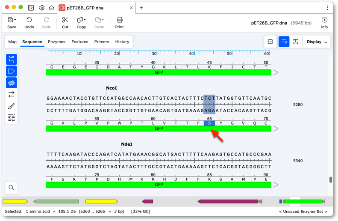
Task: Open the Save dropdown arrow
Action: (15, 20)
